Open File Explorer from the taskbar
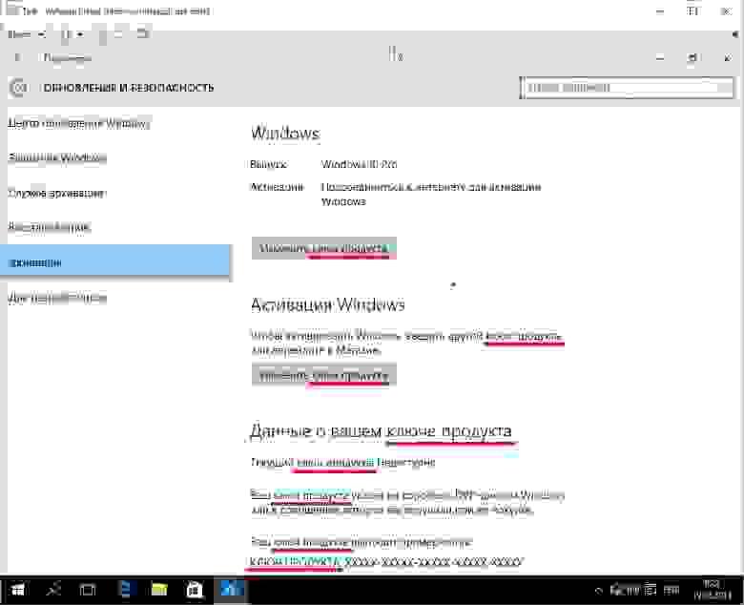744x605 pixels. click(x=159, y=590)
